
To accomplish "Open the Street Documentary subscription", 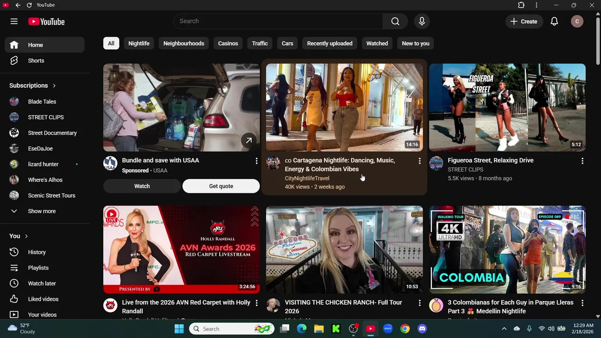I will coord(45,133).
